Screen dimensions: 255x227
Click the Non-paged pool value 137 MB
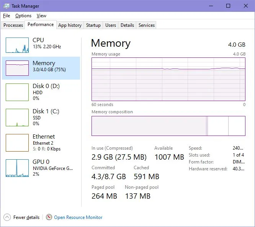[138, 196]
